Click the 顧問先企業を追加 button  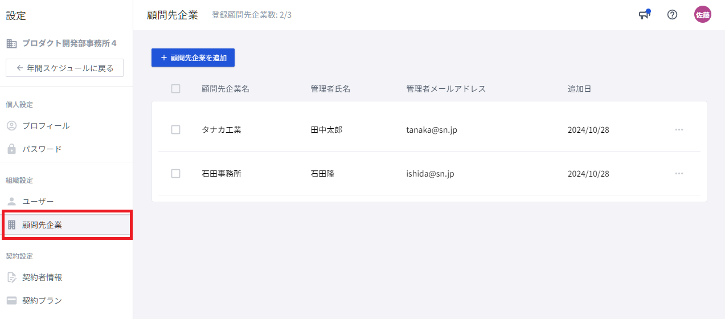point(192,58)
